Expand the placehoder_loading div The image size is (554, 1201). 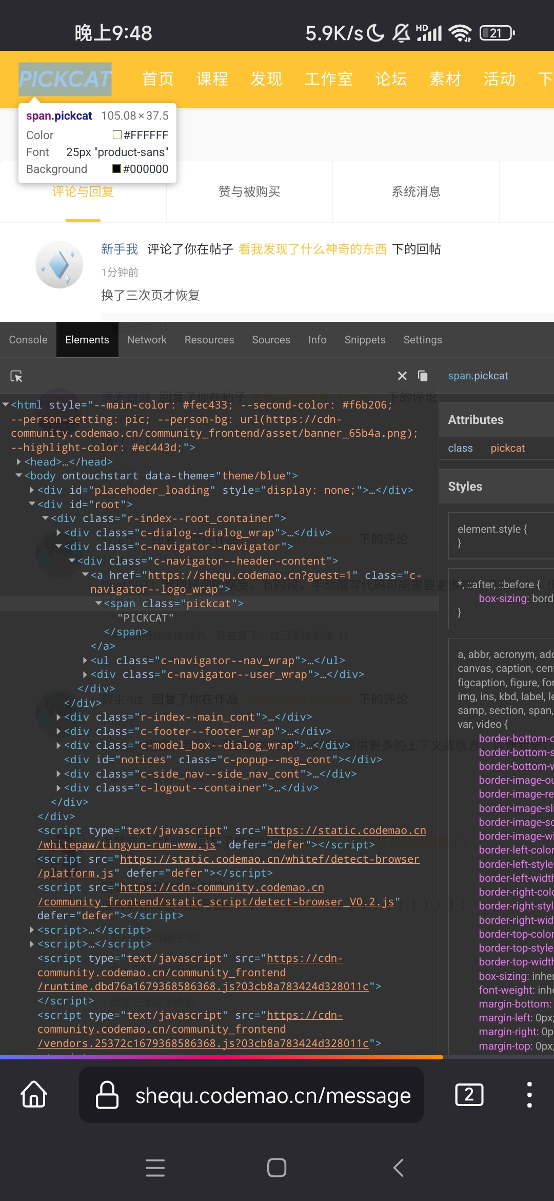click(32, 490)
